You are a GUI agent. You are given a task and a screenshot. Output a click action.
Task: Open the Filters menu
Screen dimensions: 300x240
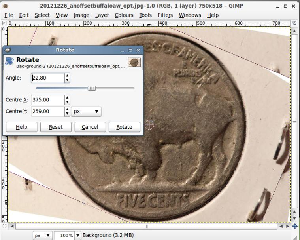[x=165, y=15]
